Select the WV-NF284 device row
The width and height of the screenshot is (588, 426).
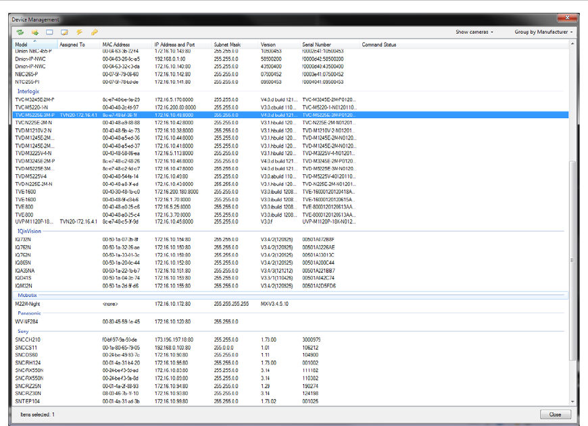[291, 321]
